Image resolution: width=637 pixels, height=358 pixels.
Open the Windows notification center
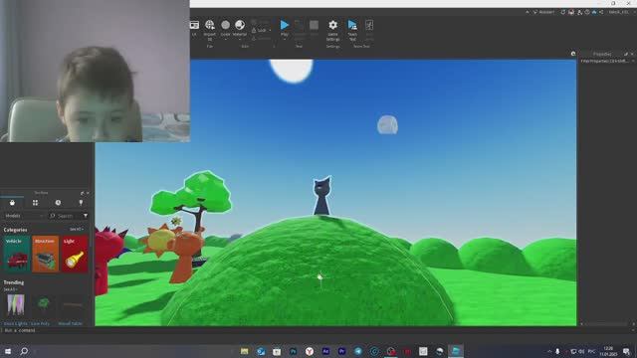(627, 351)
